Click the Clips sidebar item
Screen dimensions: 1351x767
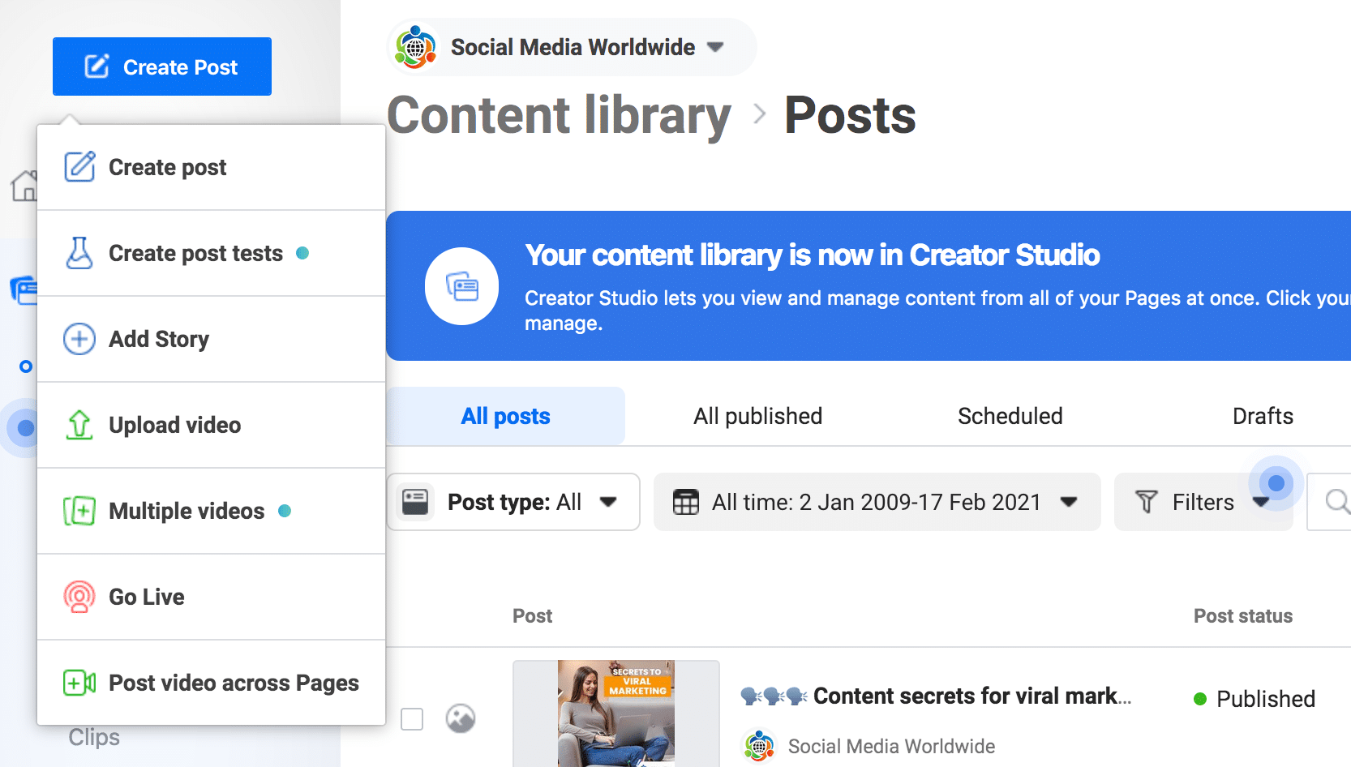(x=94, y=737)
